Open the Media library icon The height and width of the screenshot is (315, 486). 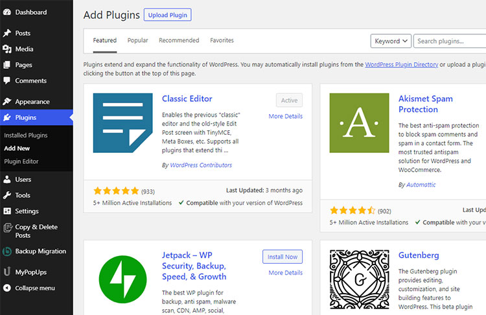tap(7, 49)
